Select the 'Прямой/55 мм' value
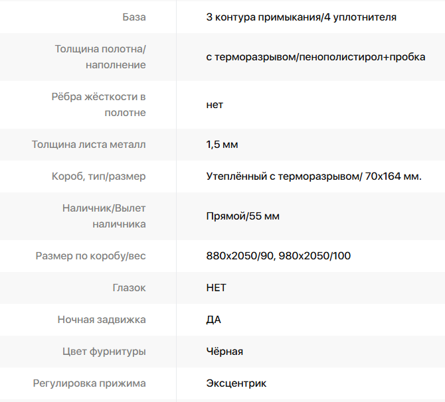 click(242, 216)
